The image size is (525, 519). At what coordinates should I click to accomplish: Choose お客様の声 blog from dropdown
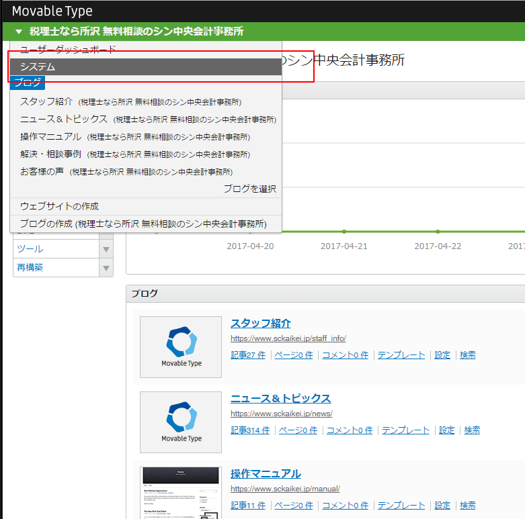(146, 171)
